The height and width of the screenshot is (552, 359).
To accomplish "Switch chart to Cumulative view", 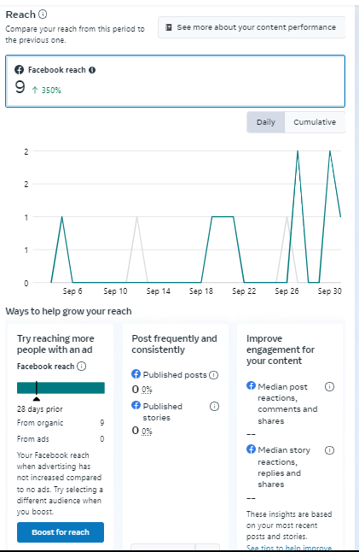I will tap(315, 122).
